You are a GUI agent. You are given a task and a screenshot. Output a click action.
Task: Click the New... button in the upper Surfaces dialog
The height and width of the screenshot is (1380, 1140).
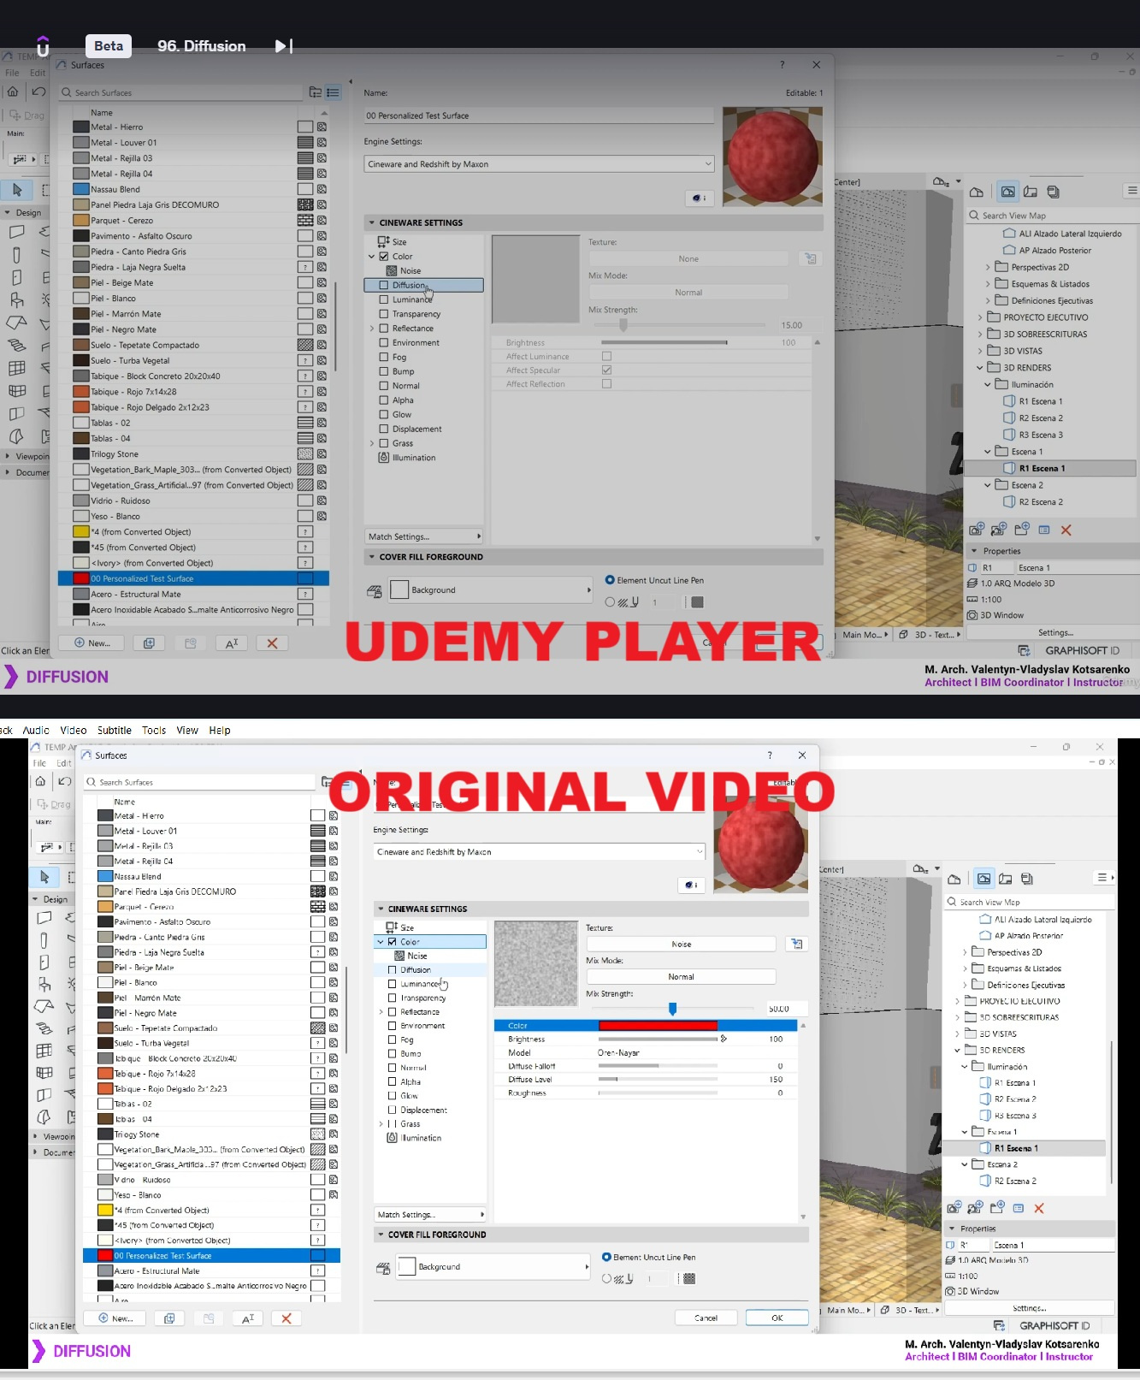tap(92, 643)
